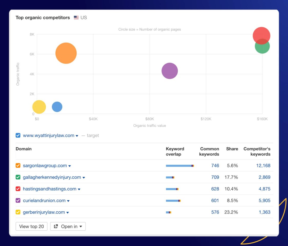The image size is (288, 246).
Task: Open the hastingsandhastings.com domain link
Action: click(50, 189)
